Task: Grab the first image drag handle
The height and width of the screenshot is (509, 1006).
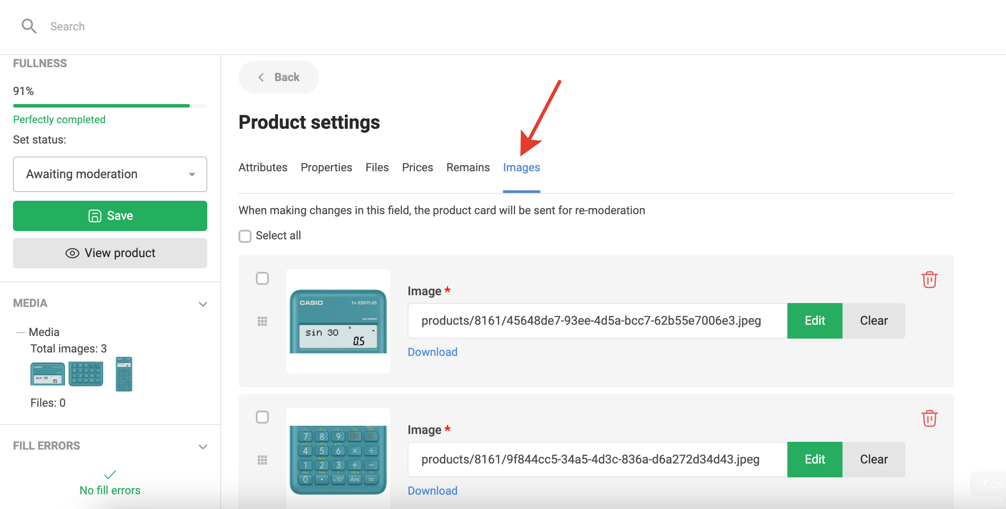Action: coord(262,321)
